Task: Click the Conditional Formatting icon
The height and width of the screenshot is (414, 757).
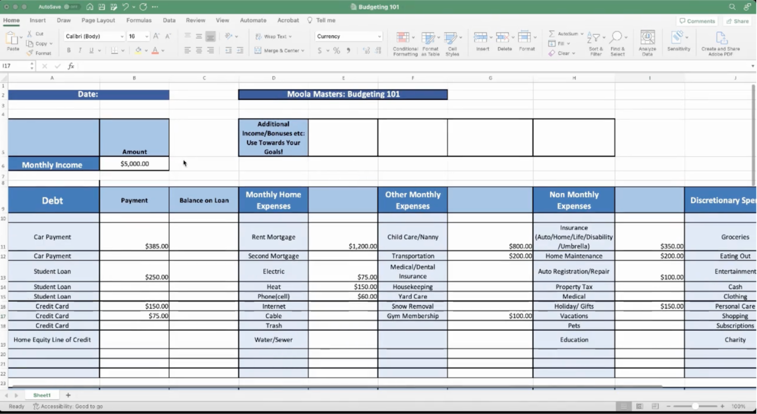Action: (x=403, y=39)
